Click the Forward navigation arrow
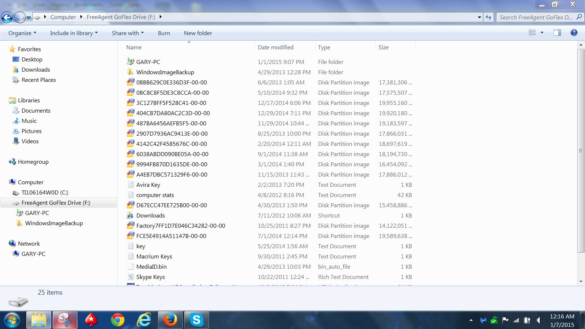The width and height of the screenshot is (585, 329). point(20,17)
